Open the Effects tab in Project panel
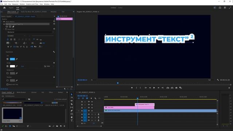This screenshot has height=131, width=233. tap(51, 92)
